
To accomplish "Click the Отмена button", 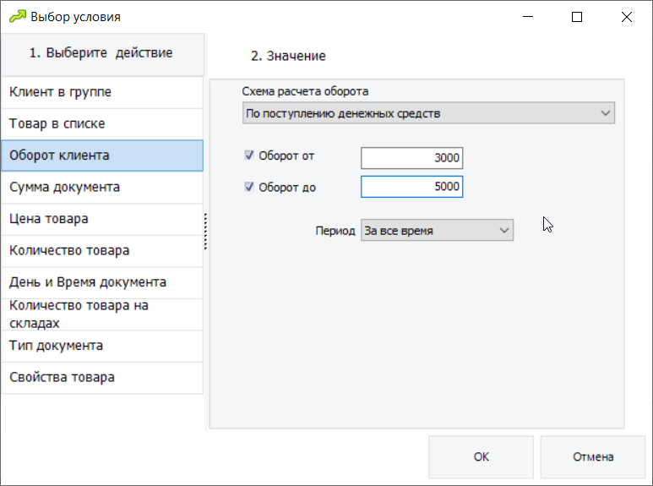I will (593, 456).
